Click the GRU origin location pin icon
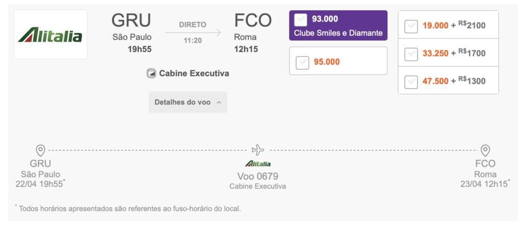This screenshot has width=522, height=225. (41, 151)
